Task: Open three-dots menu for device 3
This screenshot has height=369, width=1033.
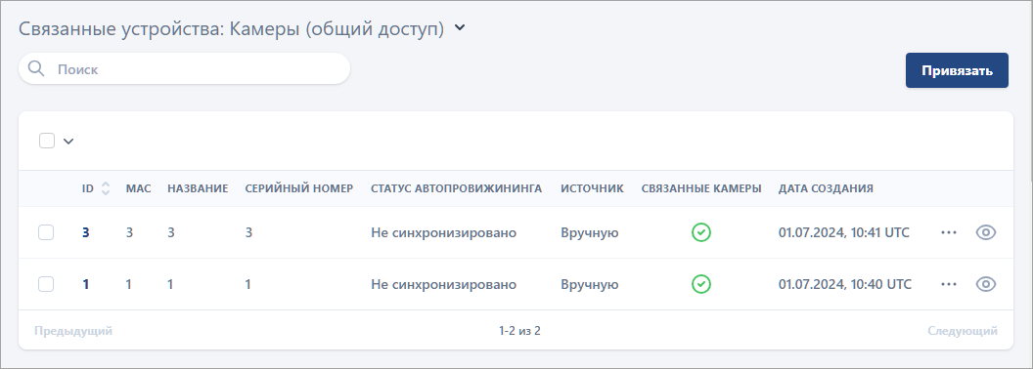Action: click(x=949, y=232)
